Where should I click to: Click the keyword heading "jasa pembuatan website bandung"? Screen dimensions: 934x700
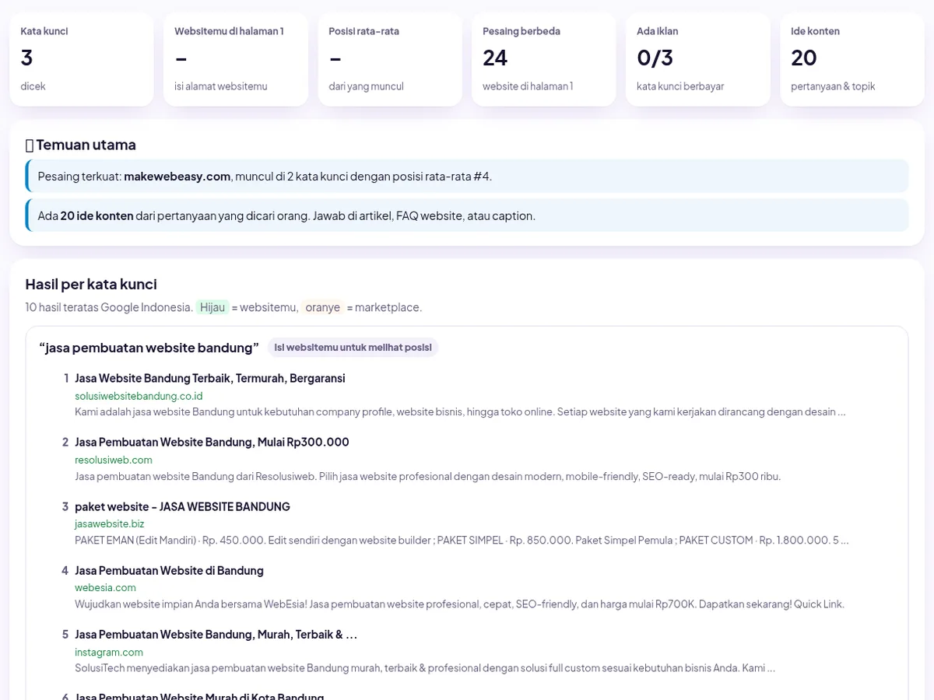click(149, 348)
